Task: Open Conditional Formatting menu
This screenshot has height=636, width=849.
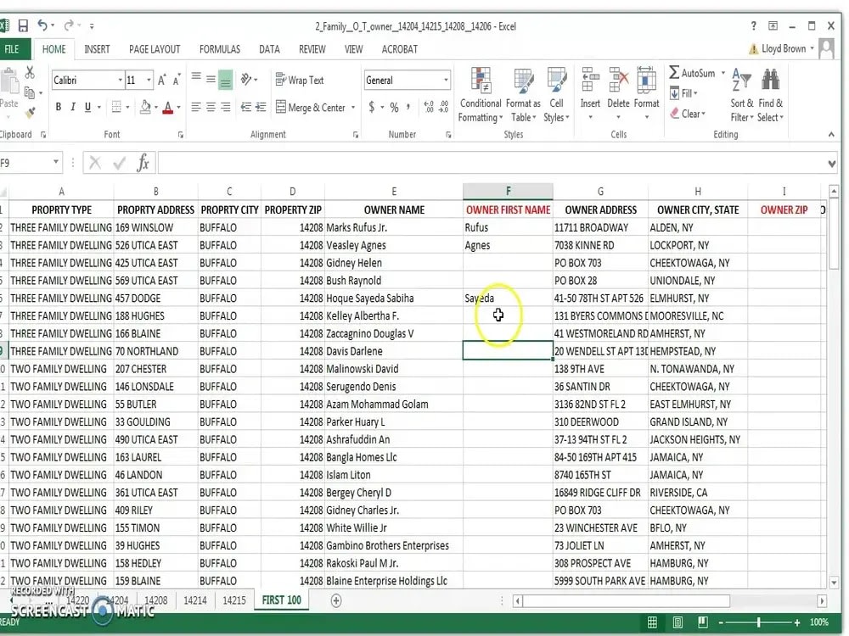Action: (481, 95)
